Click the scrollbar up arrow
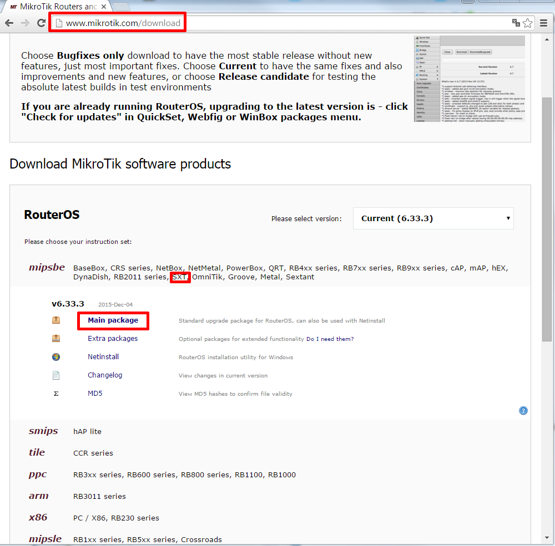555x546 pixels. pos(547,39)
